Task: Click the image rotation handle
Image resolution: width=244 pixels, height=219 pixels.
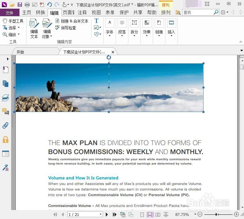Action: pyautogui.click(x=109, y=58)
